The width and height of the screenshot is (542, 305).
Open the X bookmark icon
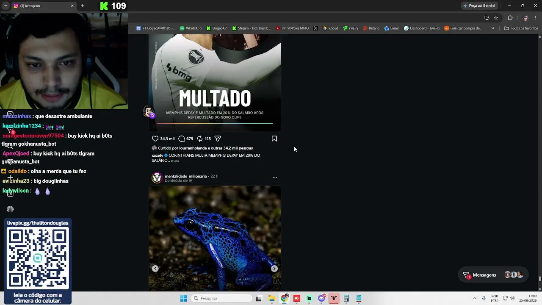point(315,28)
